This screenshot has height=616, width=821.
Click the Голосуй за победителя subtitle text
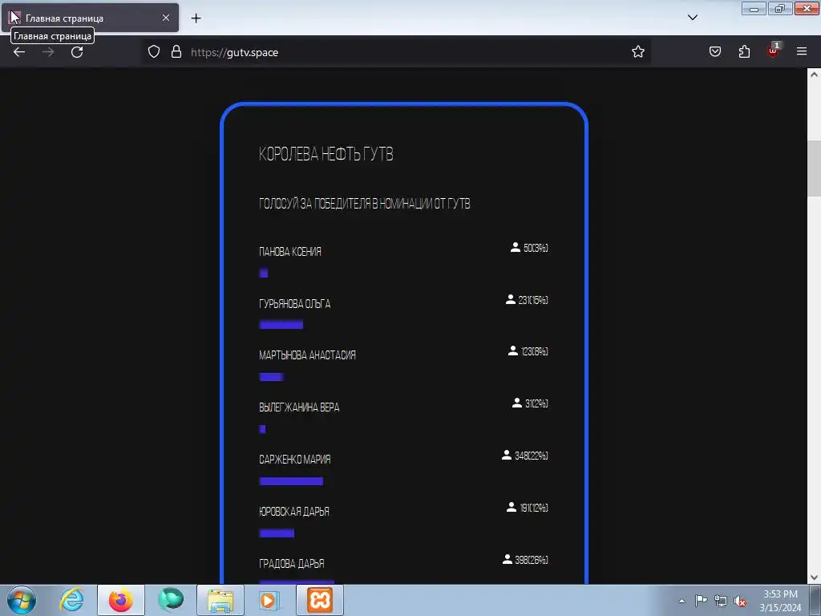click(365, 204)
